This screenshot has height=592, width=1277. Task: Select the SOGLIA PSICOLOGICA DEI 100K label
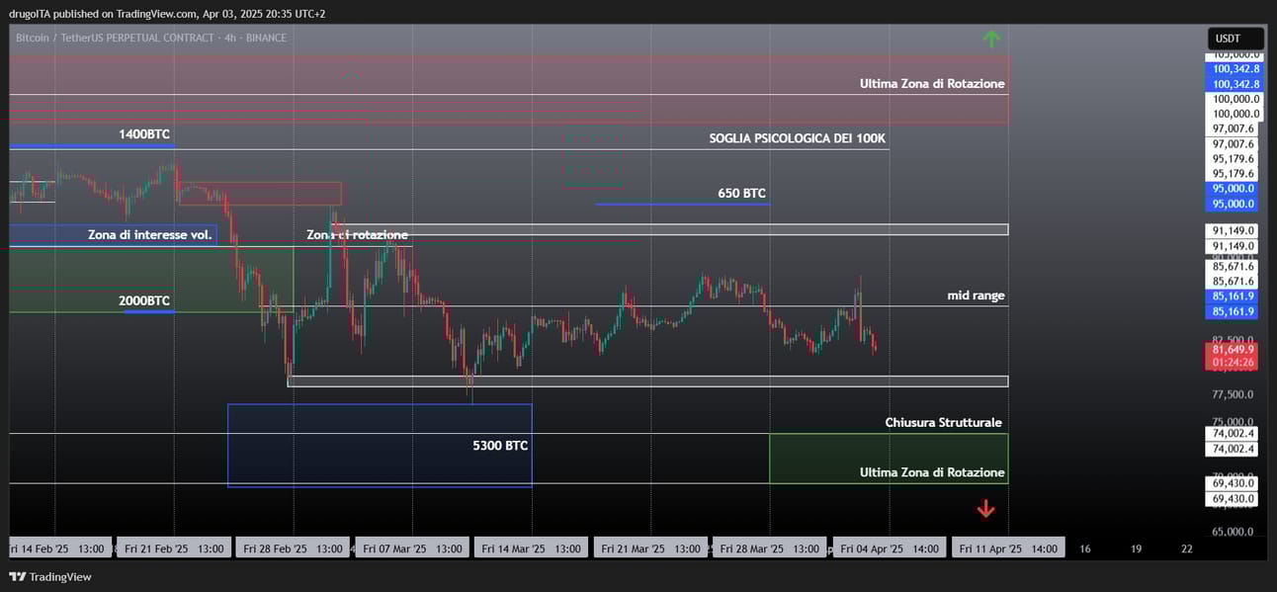(x=797, y=138)
